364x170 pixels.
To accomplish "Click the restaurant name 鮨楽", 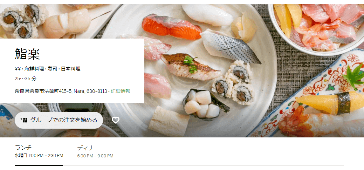I will pyautogui.click(x=27, y=54).
